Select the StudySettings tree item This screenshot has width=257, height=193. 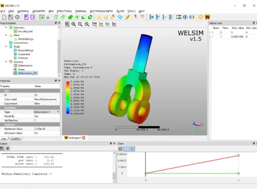tap(26, 50)
